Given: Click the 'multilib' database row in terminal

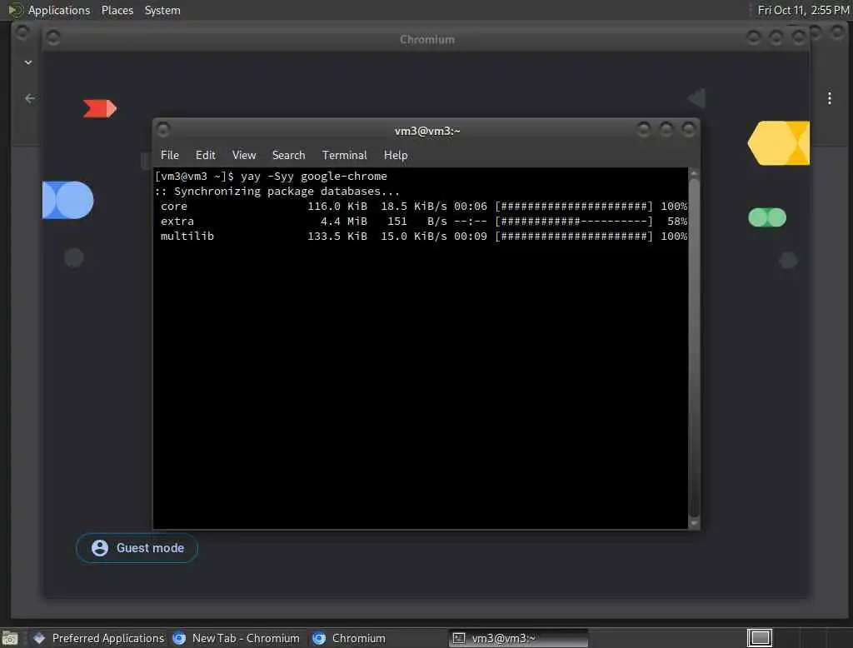Looking at the screenshot, I should (x=421, y=237).
